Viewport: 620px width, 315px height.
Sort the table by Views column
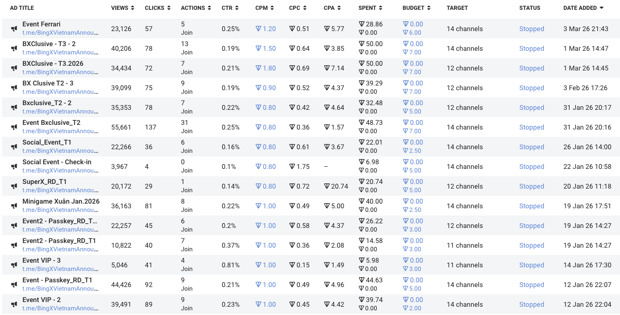122,8
